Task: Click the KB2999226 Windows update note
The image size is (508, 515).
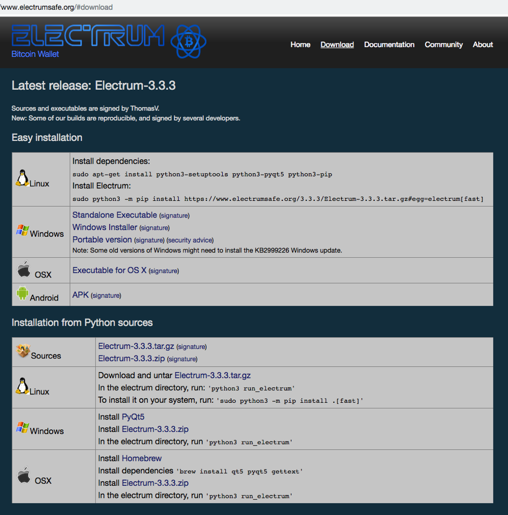Action: click(x=207, y=250)
